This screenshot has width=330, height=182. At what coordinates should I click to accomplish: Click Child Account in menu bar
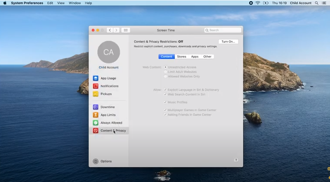point(301,3)
